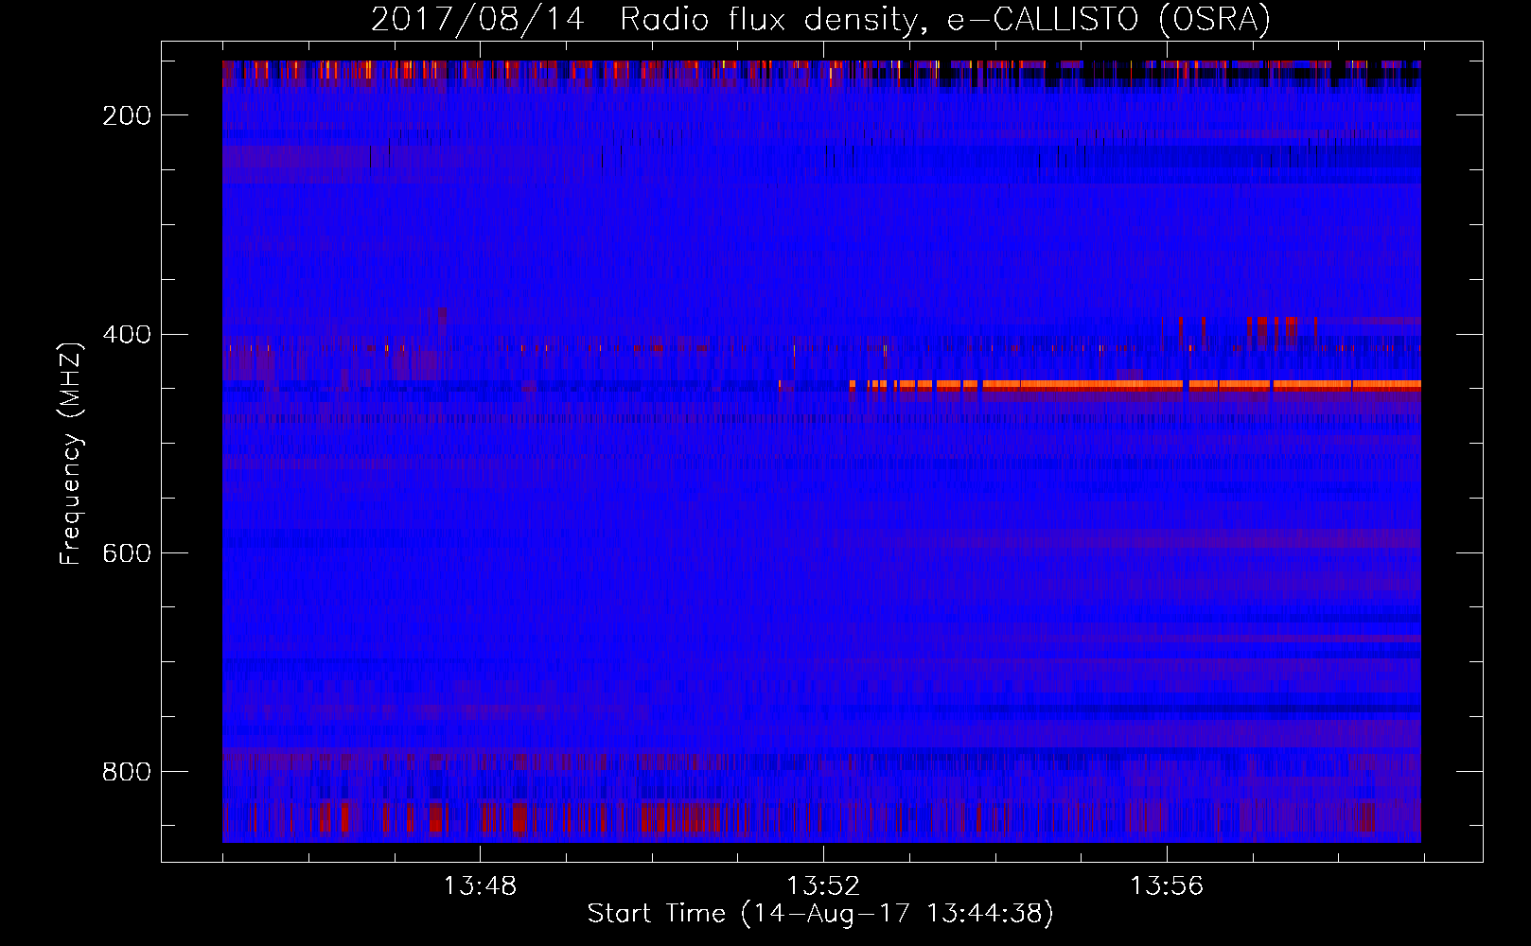Click the 'Start Time (14-Aug-17 13:44:38)' label

[x=820, y=914]
